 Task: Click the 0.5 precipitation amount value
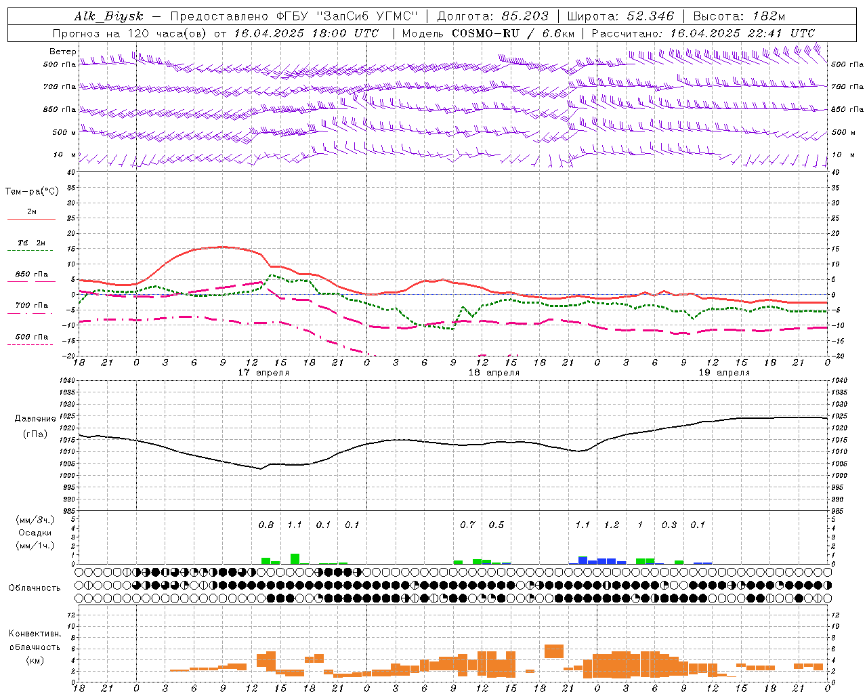(496, 525)
